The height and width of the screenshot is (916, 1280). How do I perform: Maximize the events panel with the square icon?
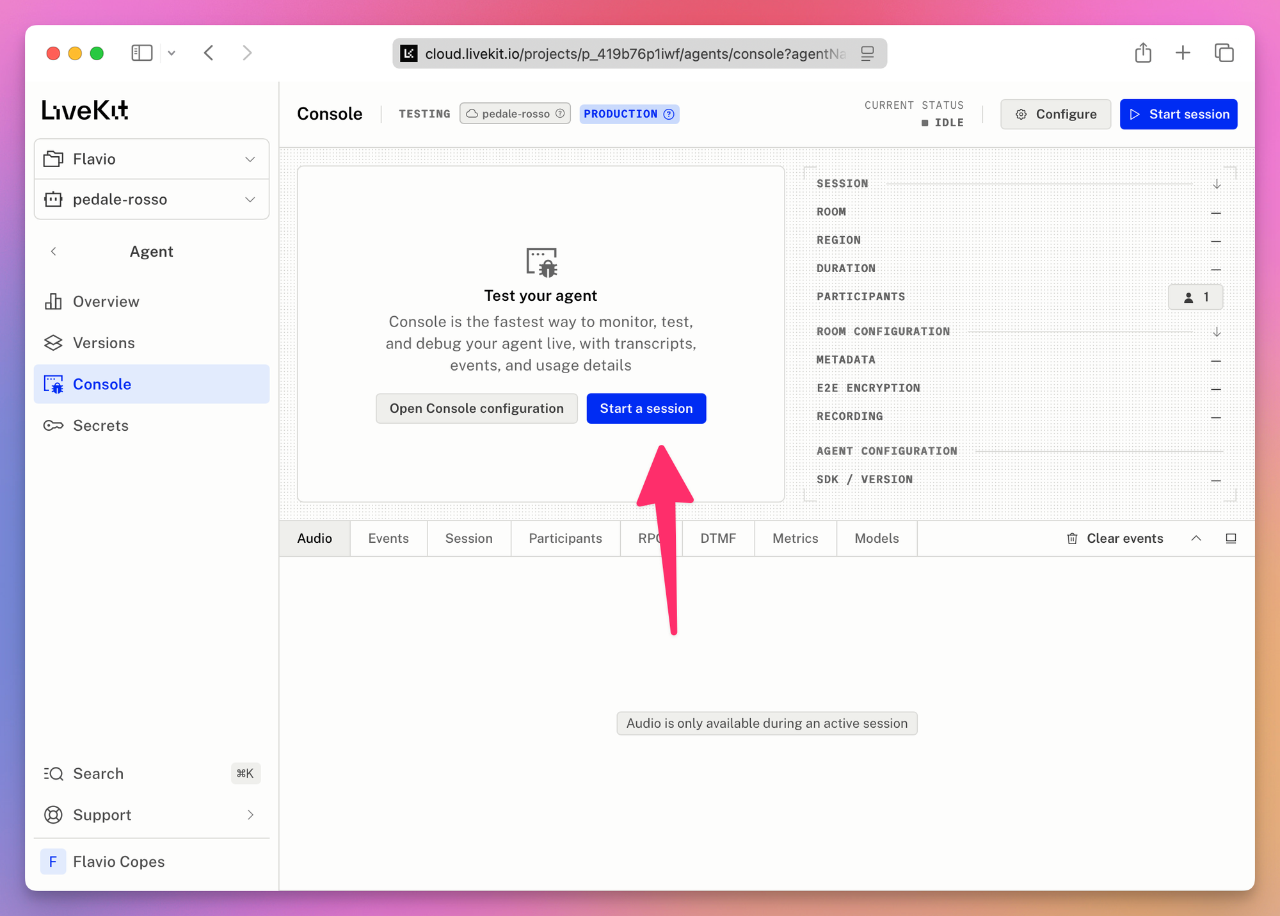click(x=1231, y=538)
